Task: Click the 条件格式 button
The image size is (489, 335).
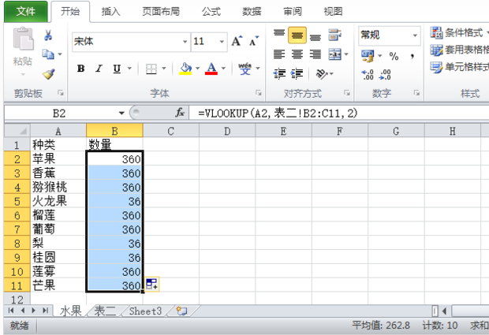Action: click(459, 33)
